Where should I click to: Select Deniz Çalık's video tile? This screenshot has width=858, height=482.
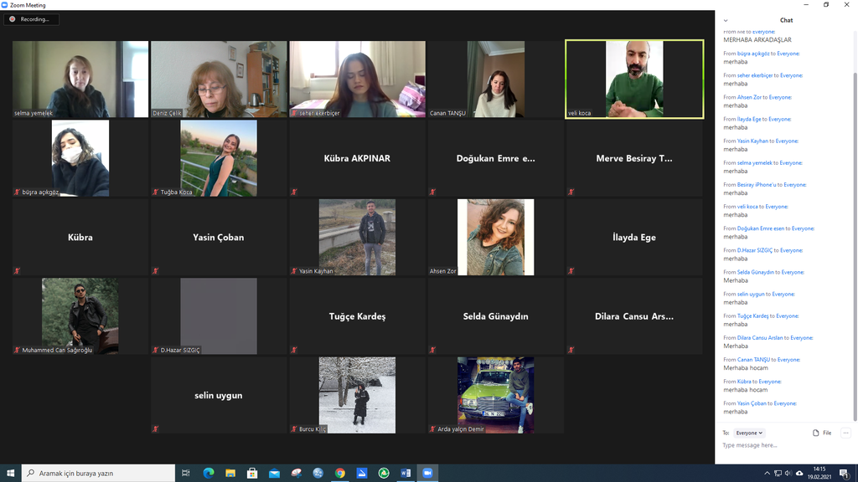pyautogui.click(x=219, y=79)
